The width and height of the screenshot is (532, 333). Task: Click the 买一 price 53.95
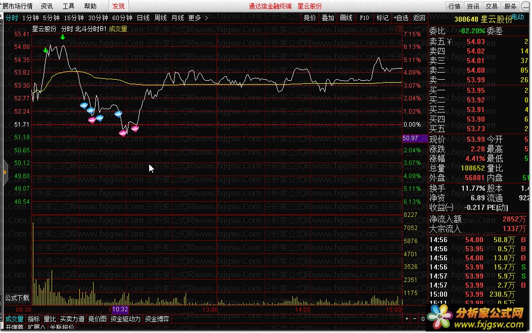[x=476, y=90]
